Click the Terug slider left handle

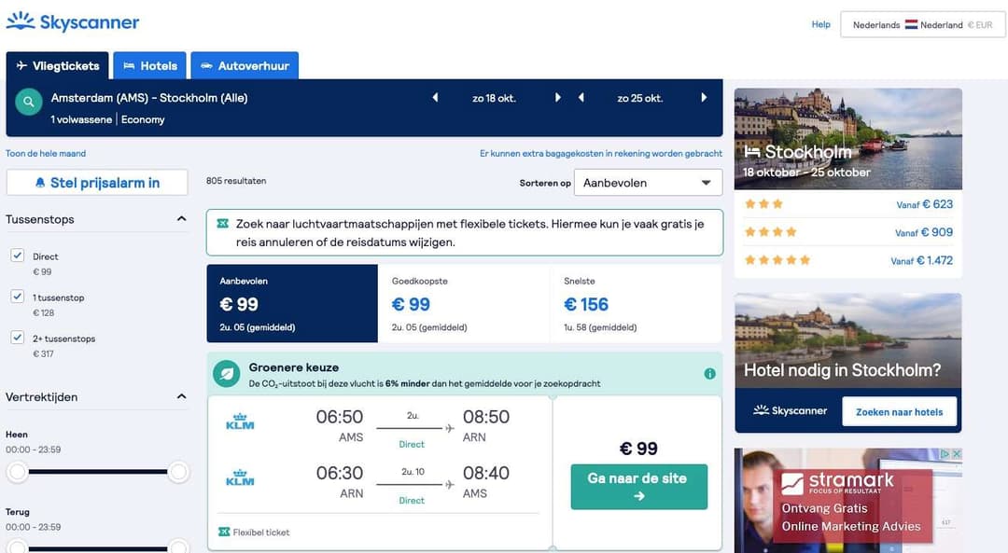[x=18, y=547]
